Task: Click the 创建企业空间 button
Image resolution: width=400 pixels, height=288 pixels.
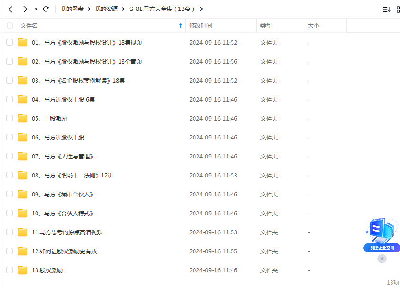Action: pos(381,247)
